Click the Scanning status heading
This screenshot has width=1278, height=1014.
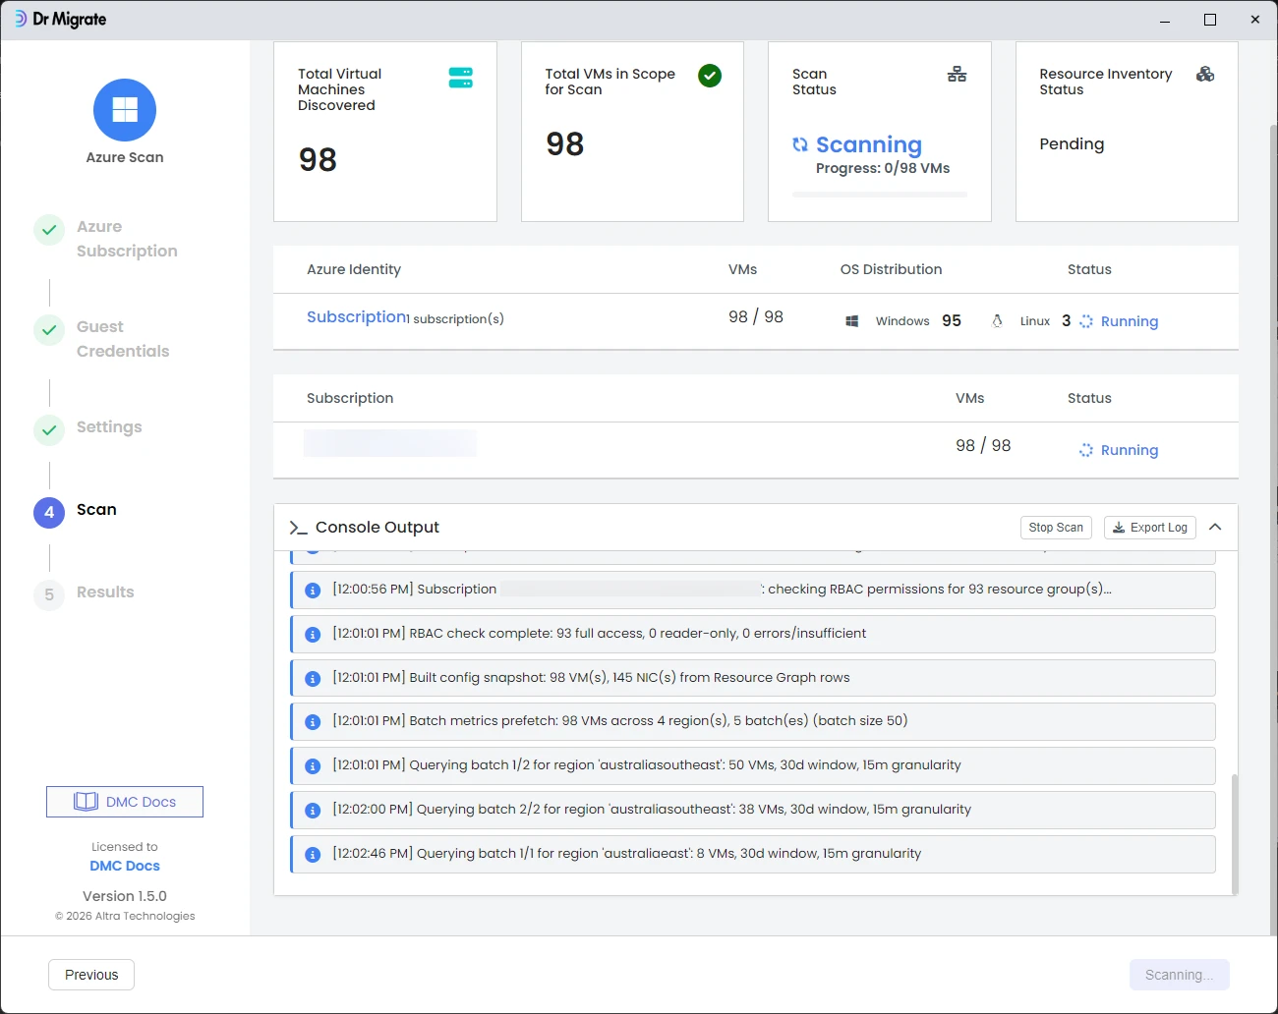(869, 144)
